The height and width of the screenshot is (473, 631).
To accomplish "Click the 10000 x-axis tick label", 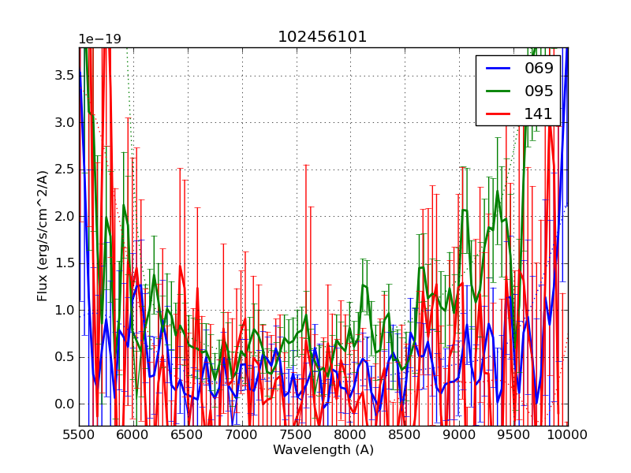I will click(x=568, y=435).
